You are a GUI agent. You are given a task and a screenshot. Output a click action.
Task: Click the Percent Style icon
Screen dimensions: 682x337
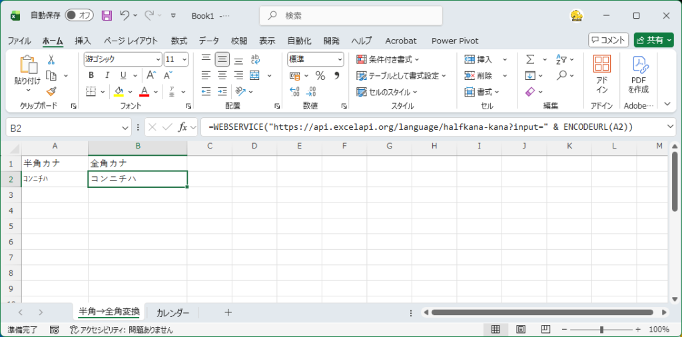pos(320,75)
